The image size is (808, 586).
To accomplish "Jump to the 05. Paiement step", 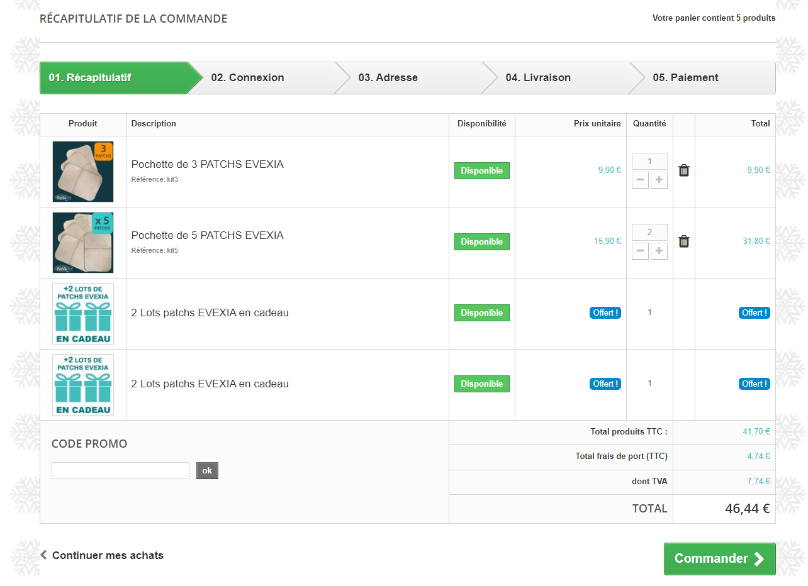I will pyautogui.click(x=685, y=78).
